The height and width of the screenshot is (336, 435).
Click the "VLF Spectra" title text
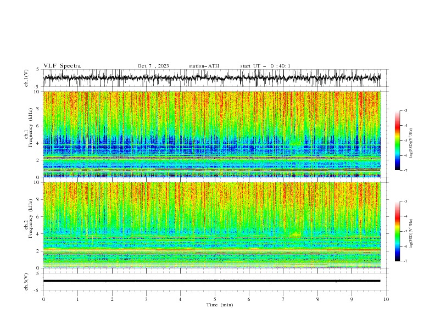coord(62,66)
